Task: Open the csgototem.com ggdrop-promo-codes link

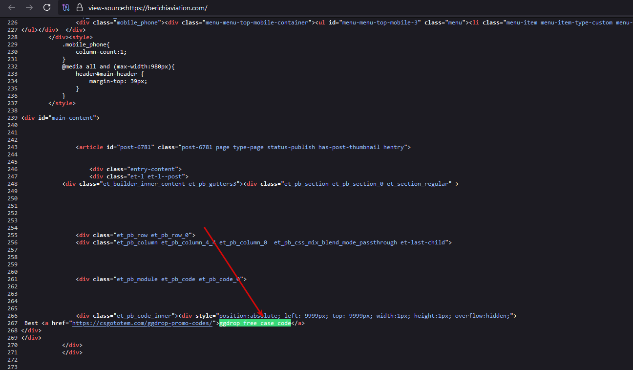Action: click(x=143, y=323)
